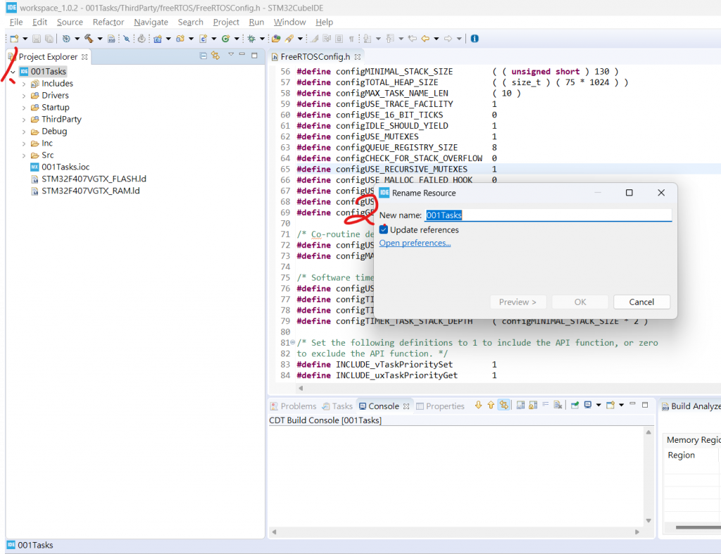Click the New name text field
The image size is (721, 554).
pyautogui.click(x=547, y=215)
